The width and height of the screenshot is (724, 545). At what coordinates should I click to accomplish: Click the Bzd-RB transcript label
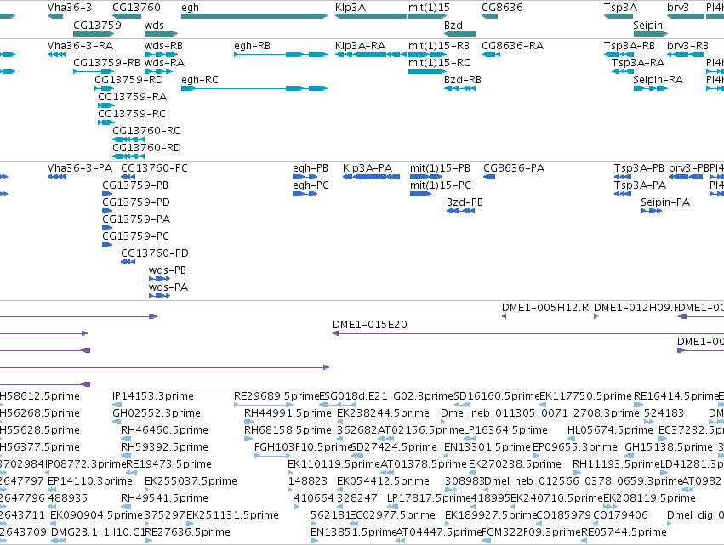[x=462, y=80]
